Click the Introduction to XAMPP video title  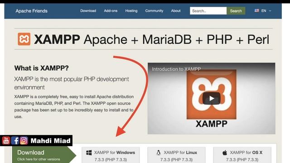(176, 69)
